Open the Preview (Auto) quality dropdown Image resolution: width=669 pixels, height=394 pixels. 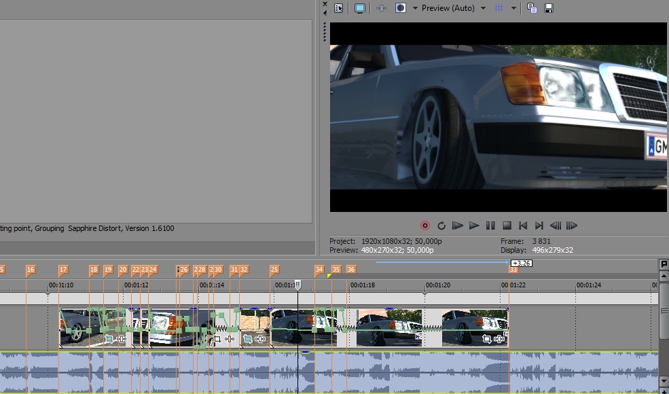tap(453, 8)
